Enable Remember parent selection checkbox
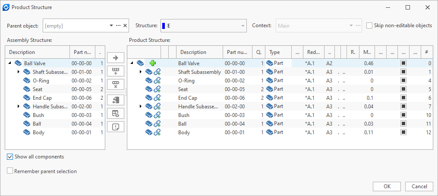 click(10, 171)
